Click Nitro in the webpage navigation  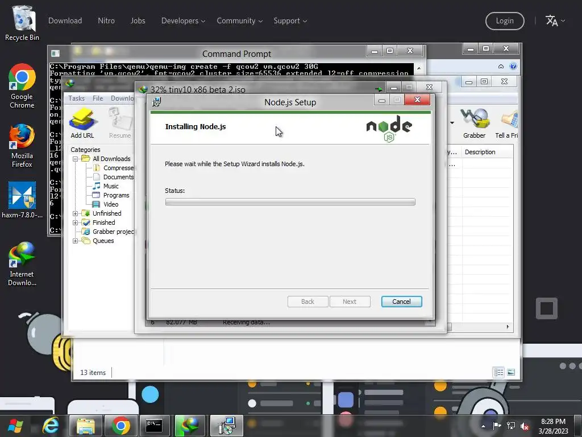tap(106, 21)
